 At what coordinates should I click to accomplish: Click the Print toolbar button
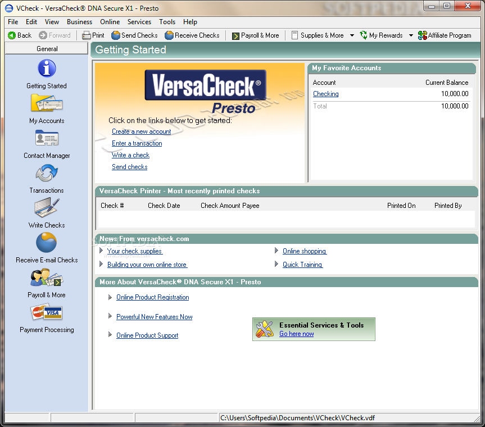click(93, 35)
